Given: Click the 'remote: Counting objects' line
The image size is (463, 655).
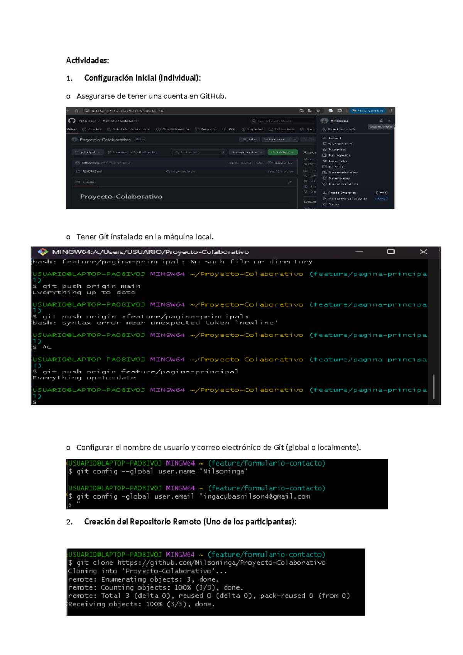Looking at the screenshot, I should [155, 587].
